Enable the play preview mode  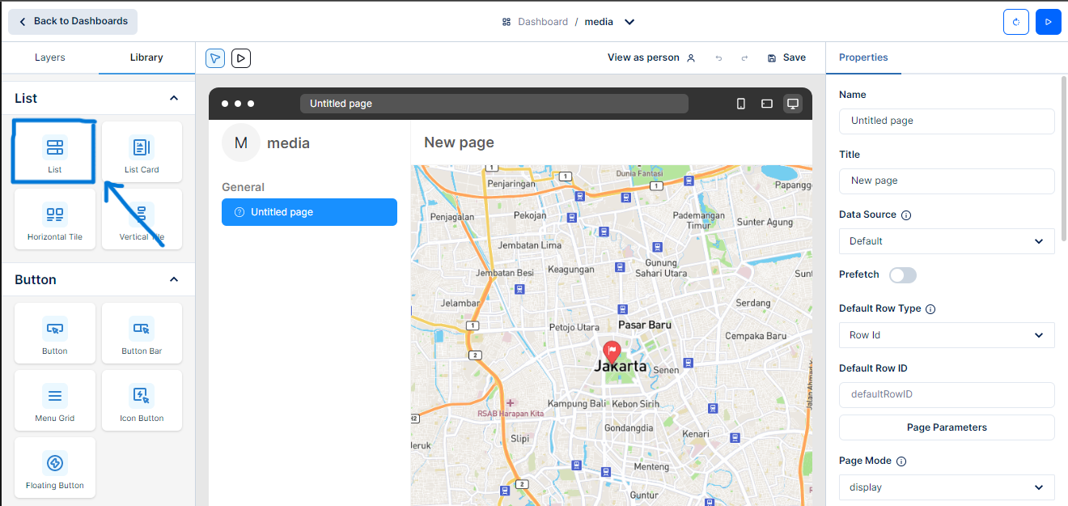pyautogui.click(x=240, y=58)
